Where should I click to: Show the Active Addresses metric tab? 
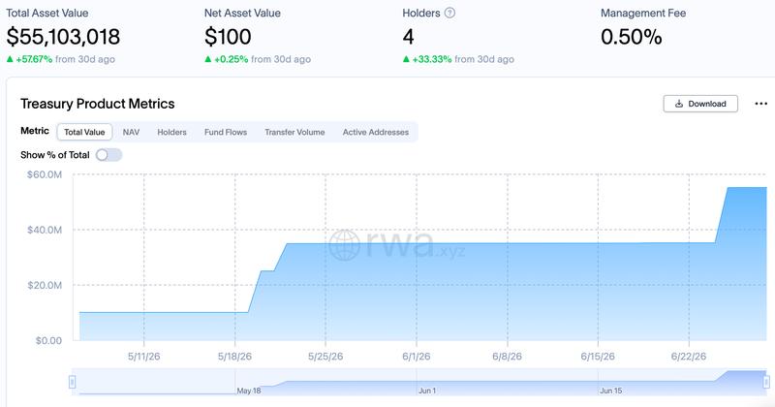(376, 132)
